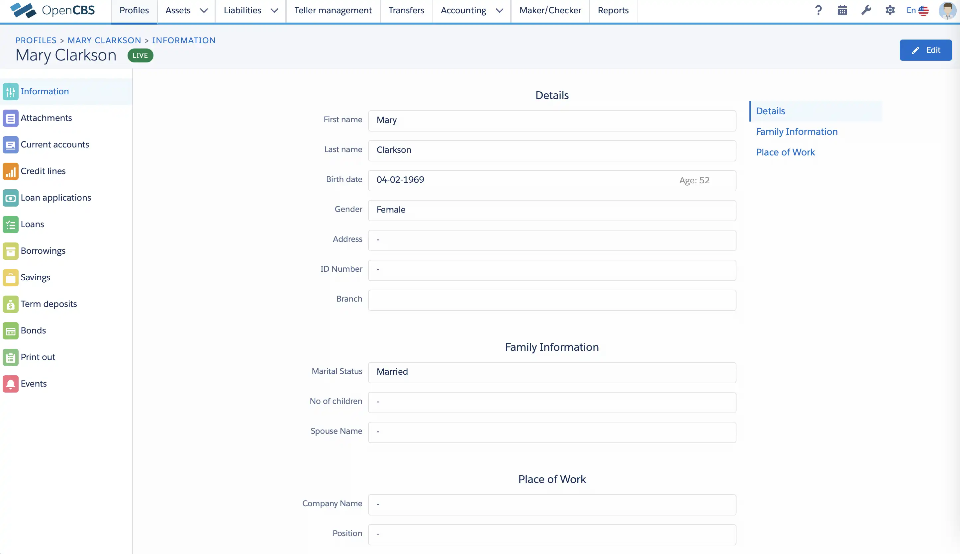
Task: Click Birth date input field
Action: [552, 179]
